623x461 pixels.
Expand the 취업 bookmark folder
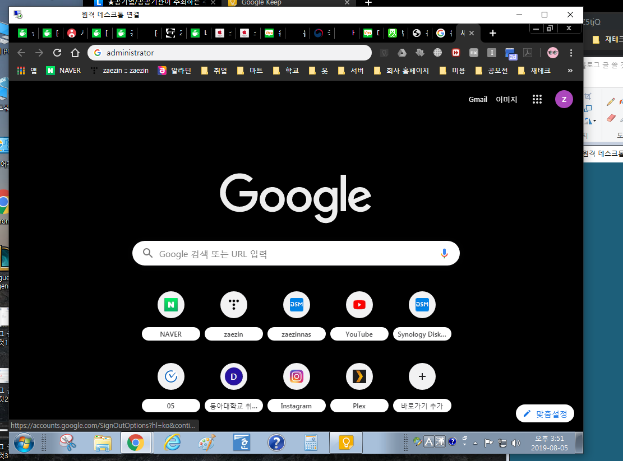point(214,71)
